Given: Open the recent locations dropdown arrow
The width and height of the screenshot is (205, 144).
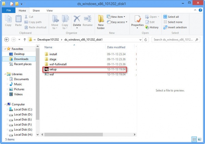Looking at the screenshot, I should [x=19, y=40].
